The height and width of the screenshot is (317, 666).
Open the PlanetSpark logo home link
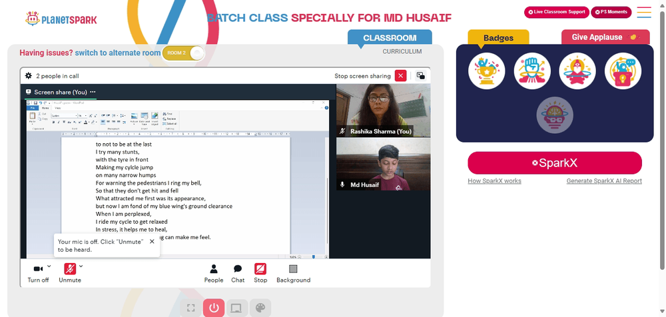coord(61,19)
